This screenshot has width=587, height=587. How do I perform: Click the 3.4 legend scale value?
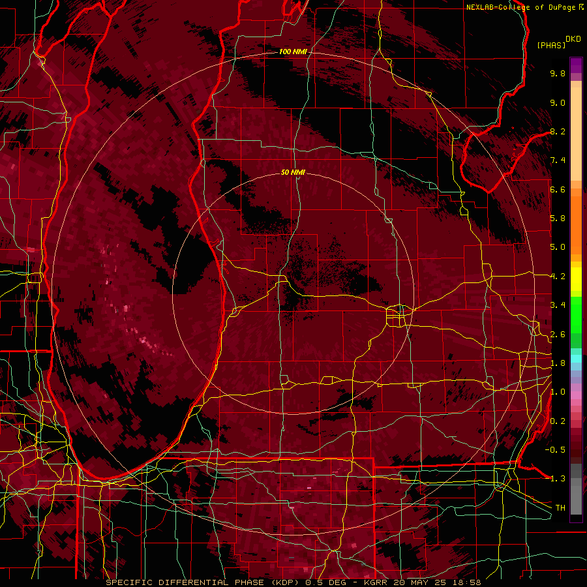click(x=558, y=305)
